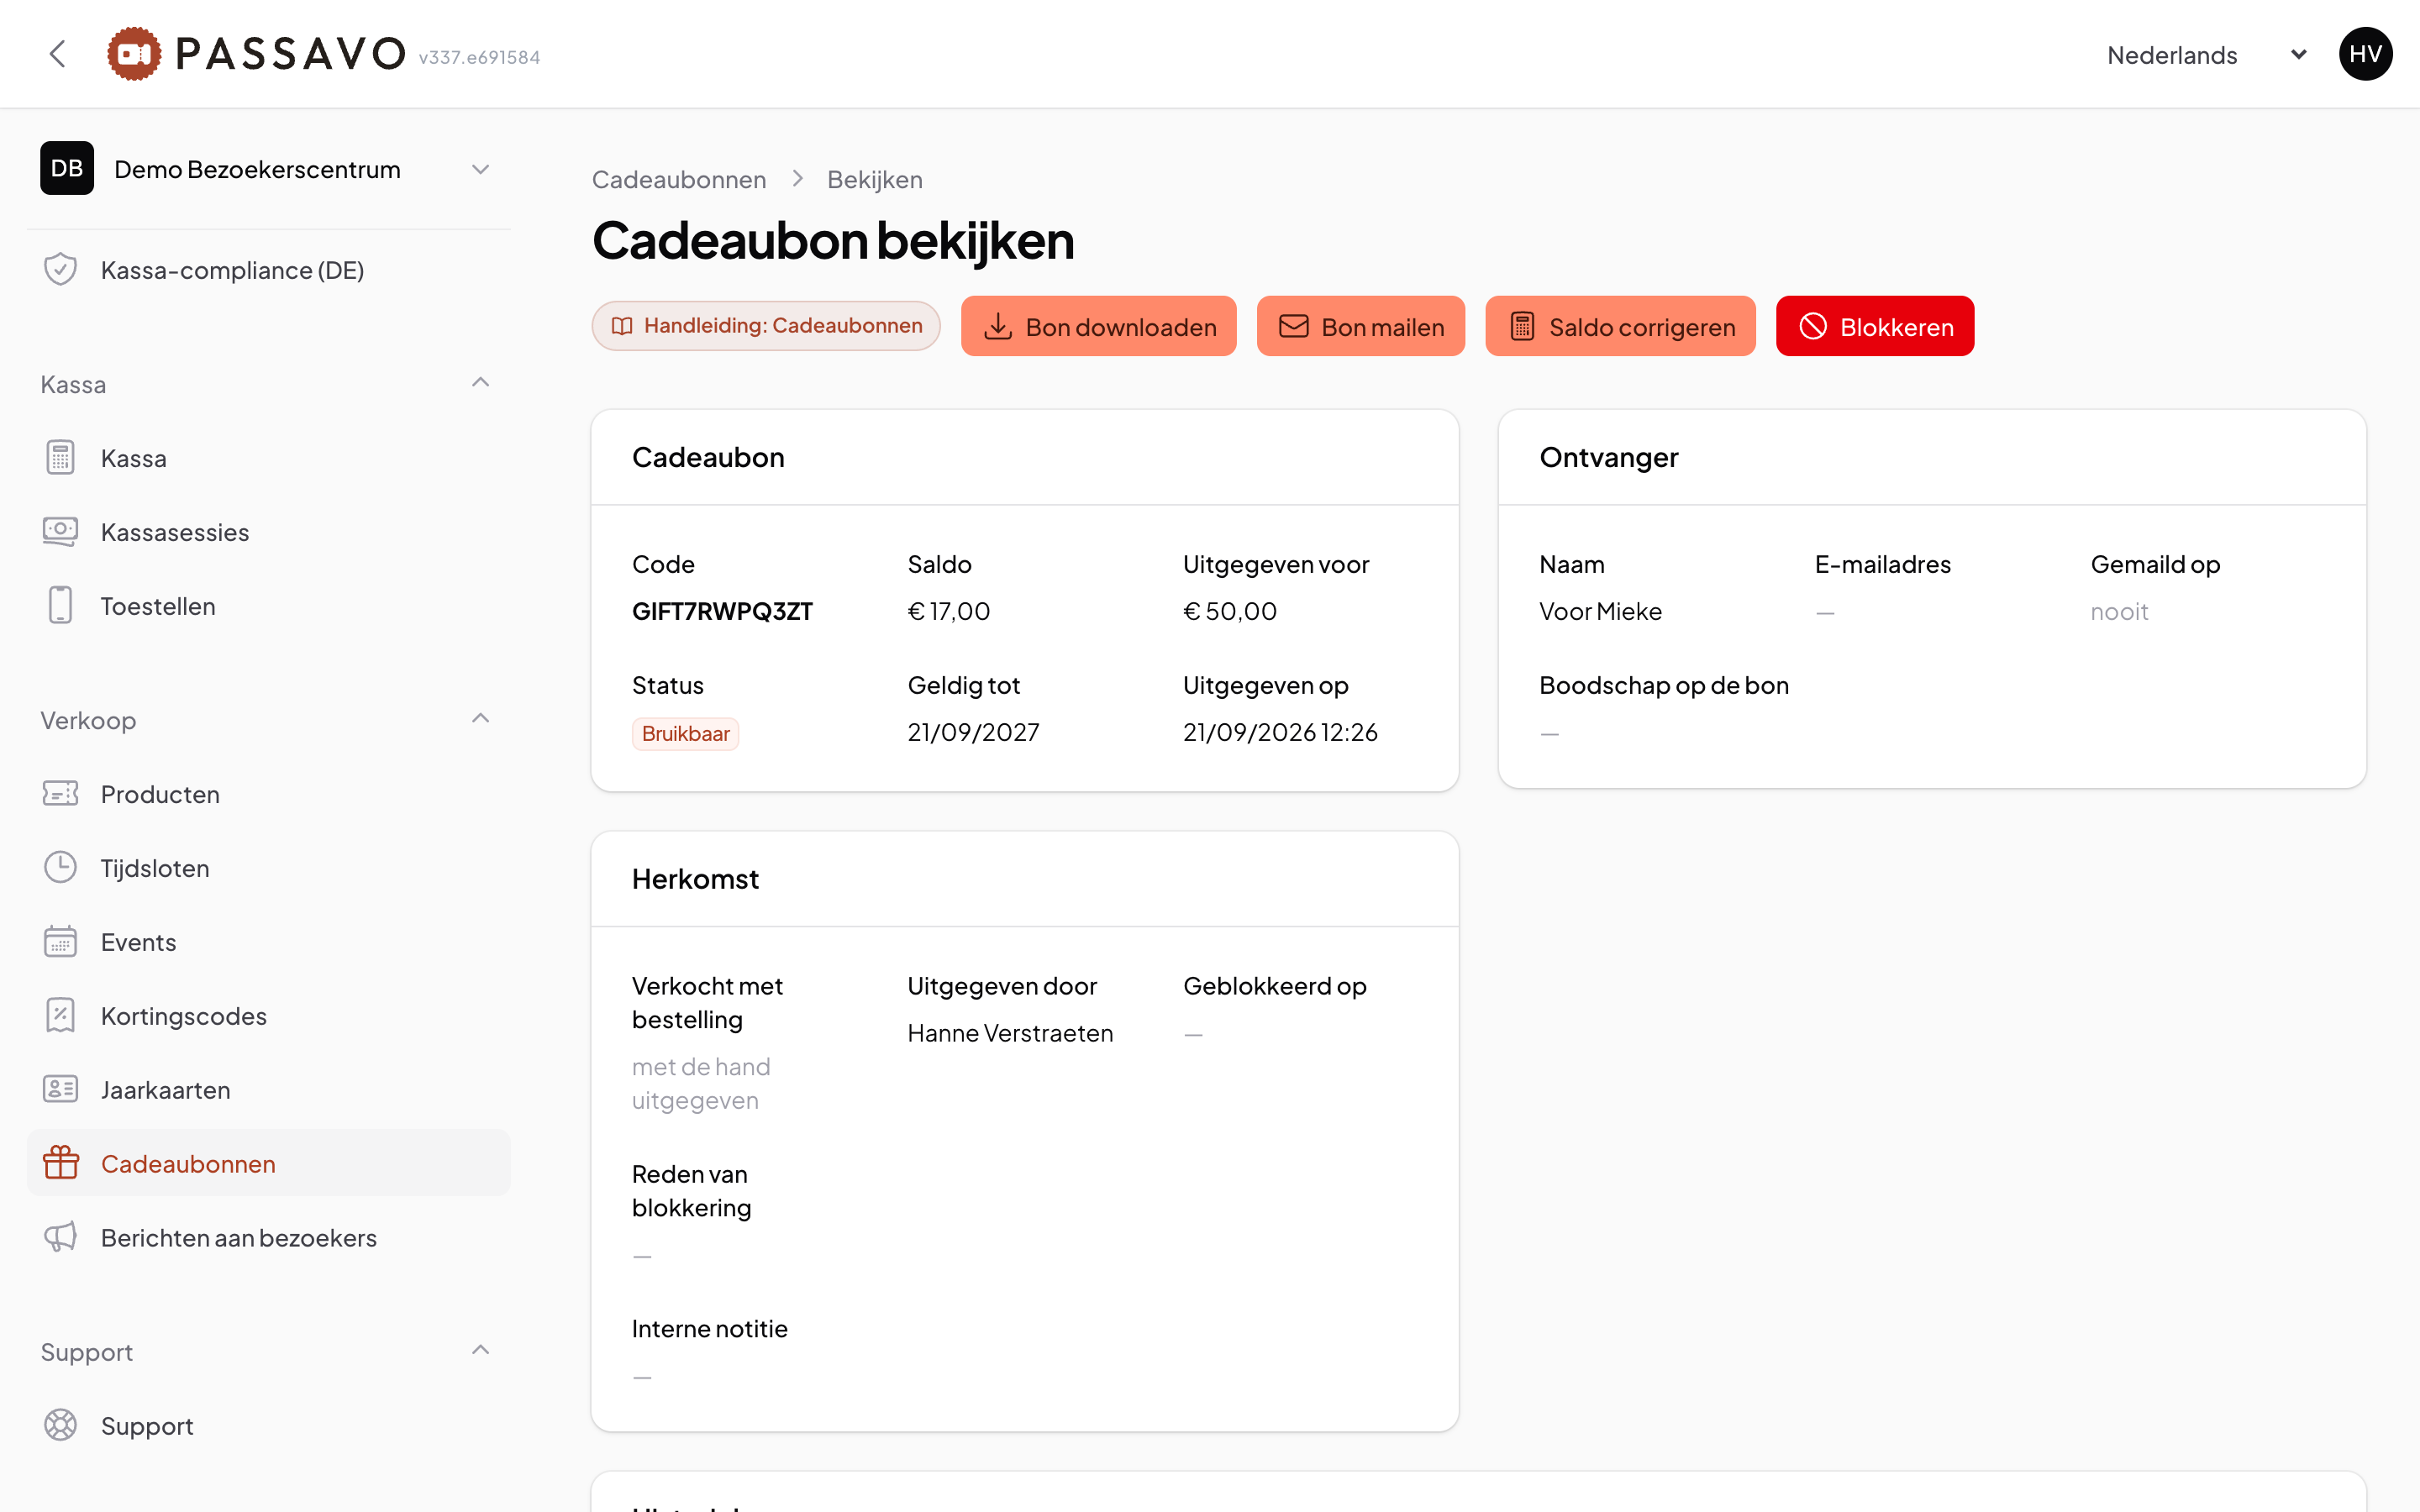Click the 'Geldig tot' label
Viewport: 2420px width, 1512px height.
[963, 685]
